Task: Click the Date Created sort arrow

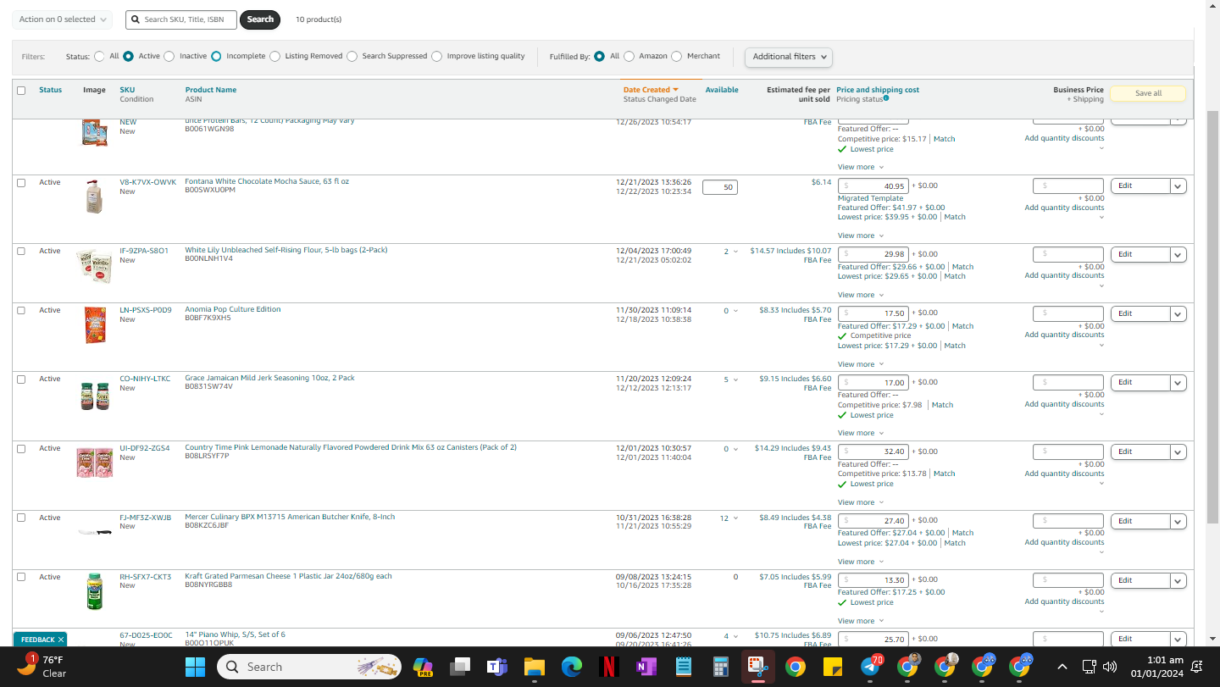Action: tap(675, 90)
